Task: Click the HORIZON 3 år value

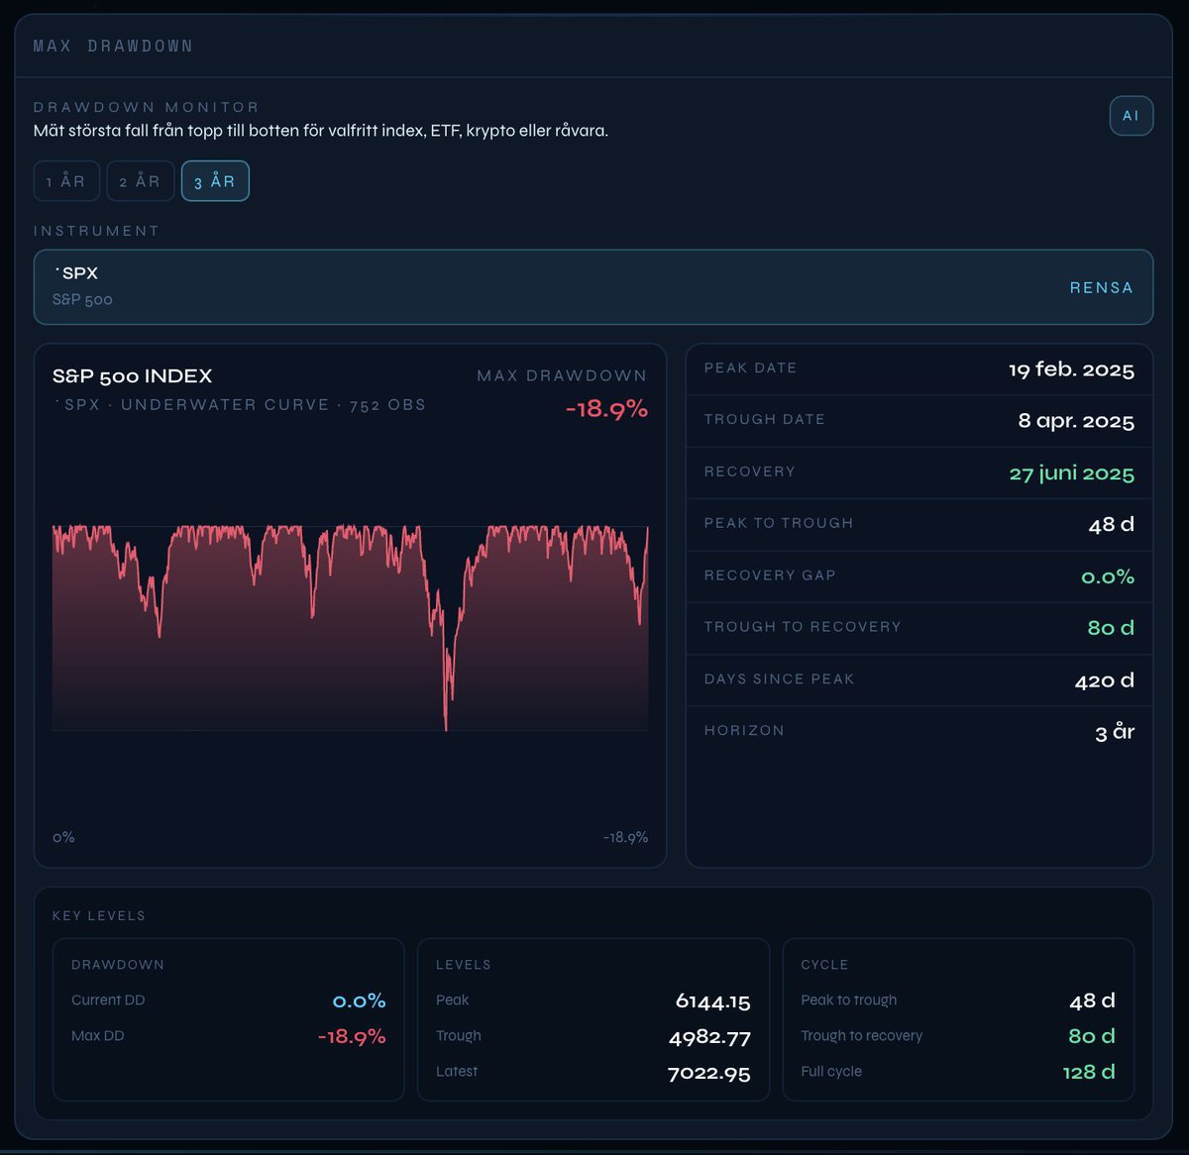Action: 1115,732
